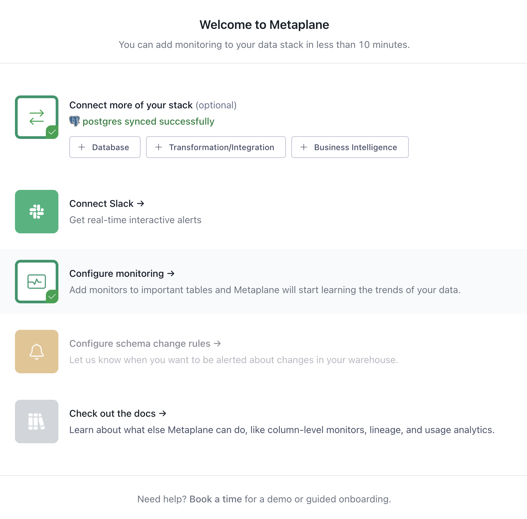
Task: Click the green Slack logo icon
Action: [x=37, y=212]
